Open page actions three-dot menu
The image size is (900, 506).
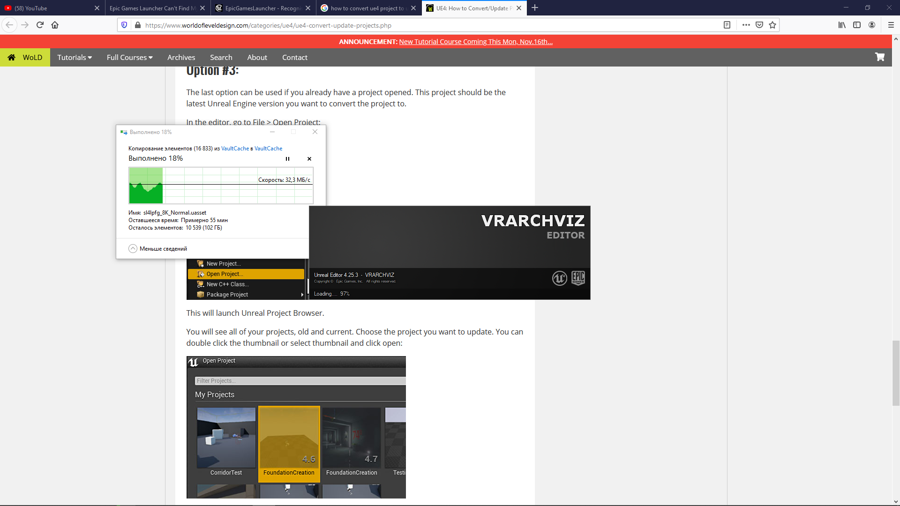coord(746,25)
